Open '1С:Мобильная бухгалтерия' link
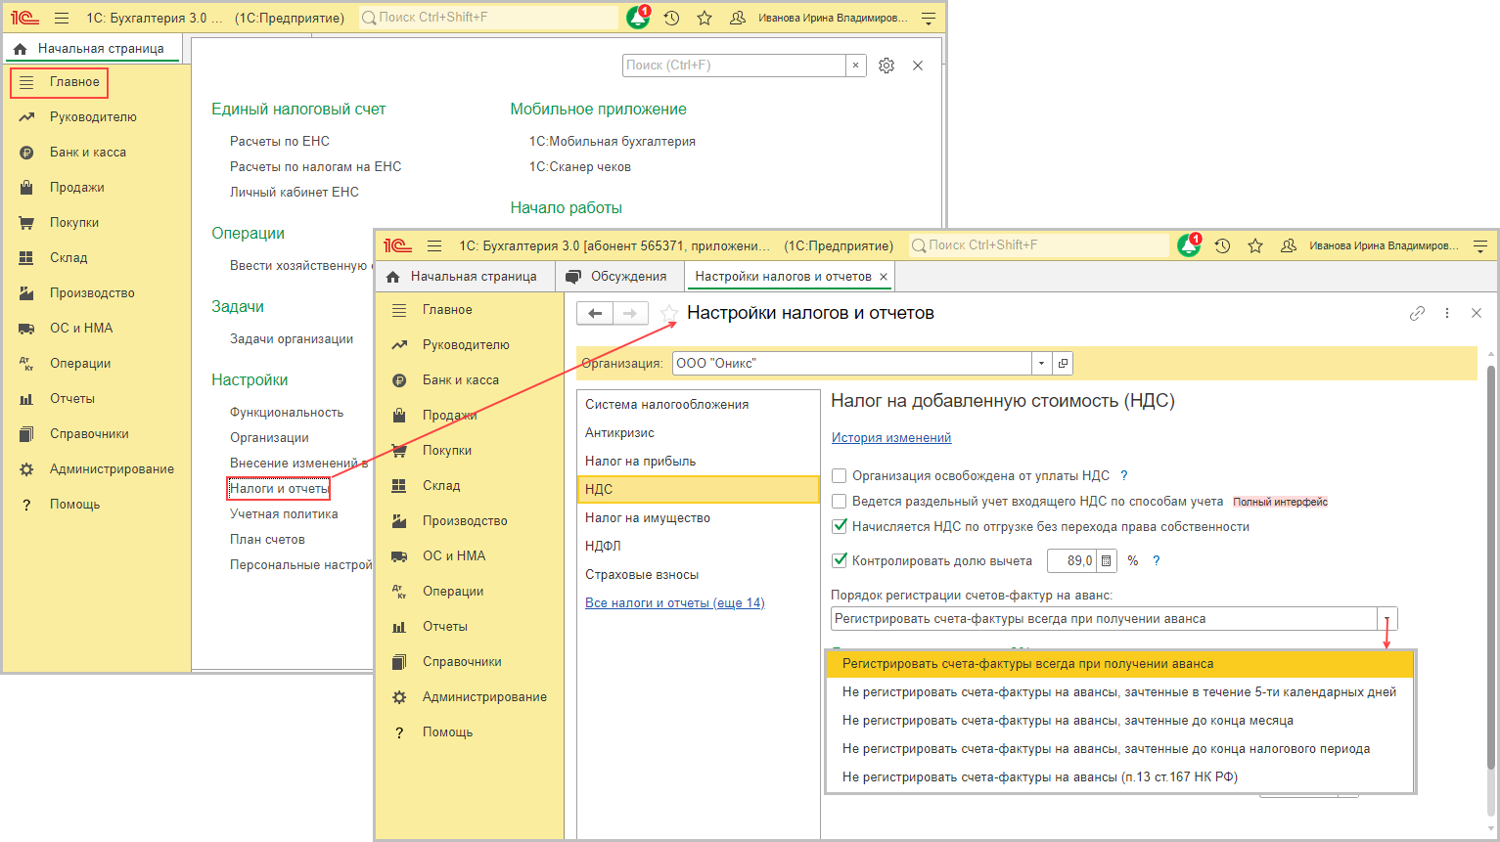The image size is (1500, 842). coord(613,142)
